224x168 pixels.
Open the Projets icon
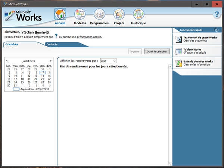119,14
